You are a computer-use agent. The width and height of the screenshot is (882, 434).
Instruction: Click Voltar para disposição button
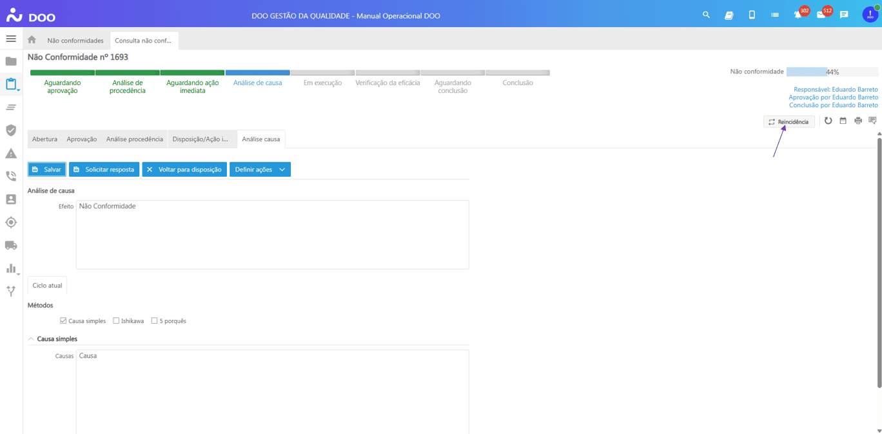point(184,170)
